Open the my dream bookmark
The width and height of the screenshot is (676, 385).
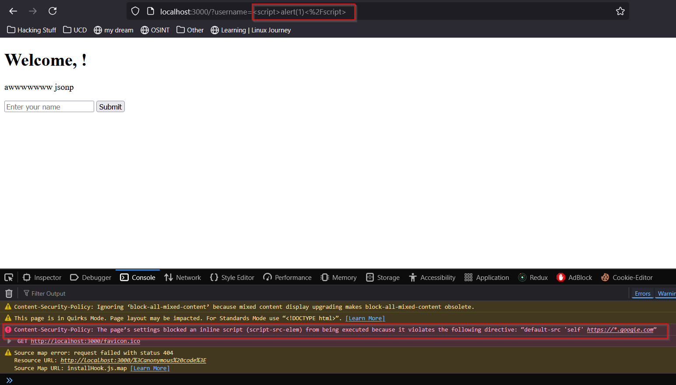113,30
